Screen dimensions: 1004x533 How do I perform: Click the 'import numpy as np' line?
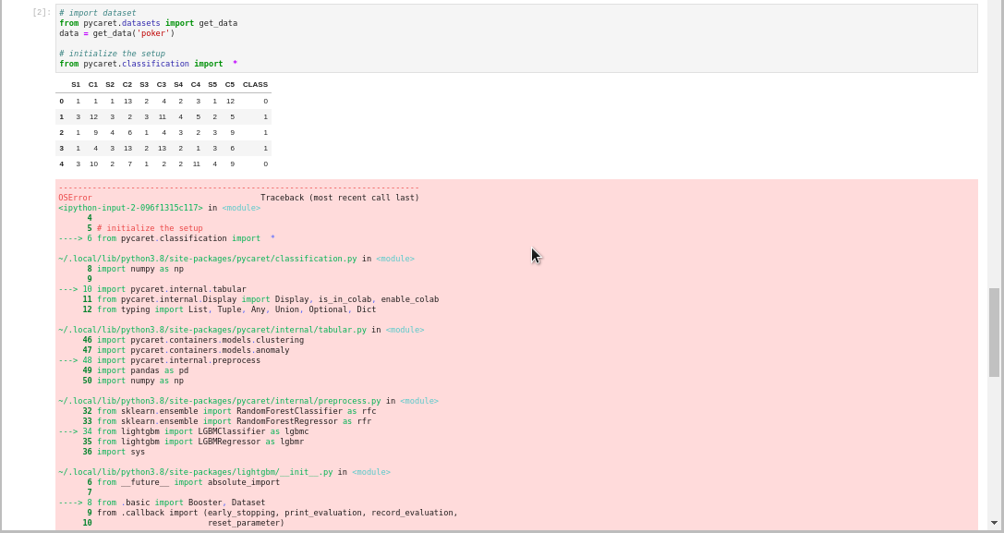point(135,268)
